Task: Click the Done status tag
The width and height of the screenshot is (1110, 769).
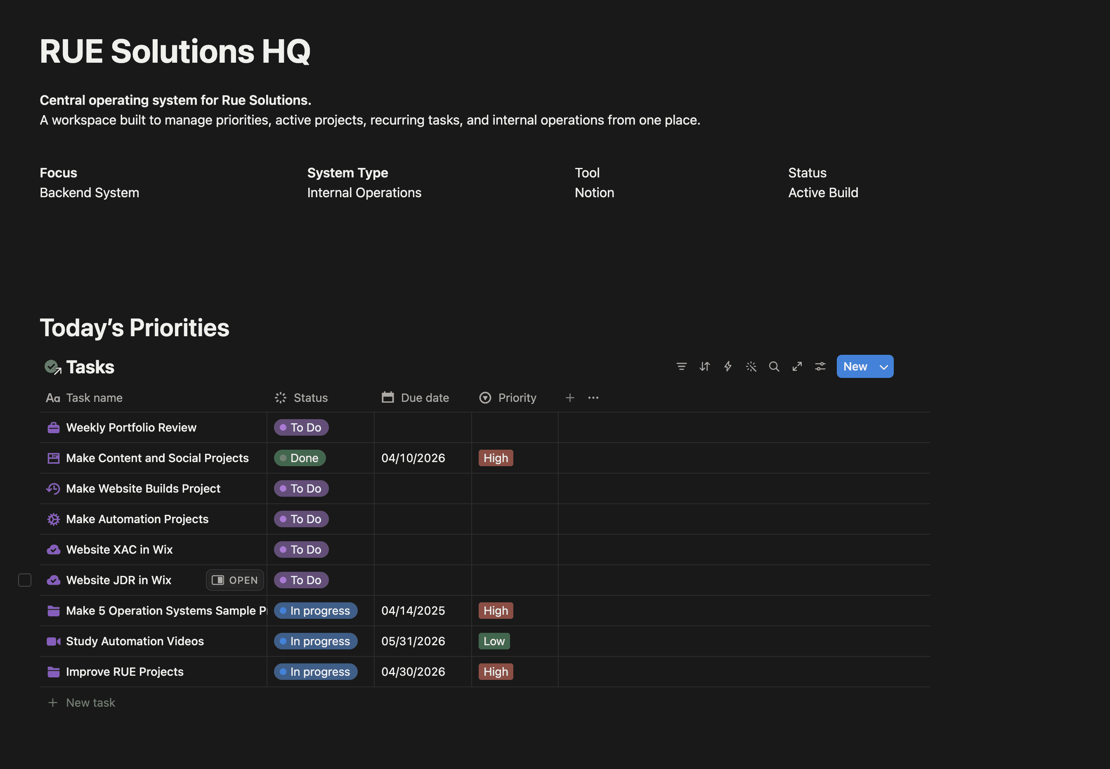Action: (x=300, y=458)
